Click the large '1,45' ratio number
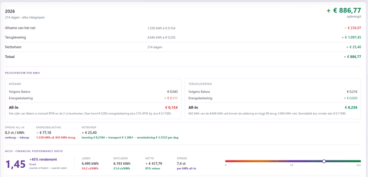This screenshot has width=368, height=177. (15, 164)
